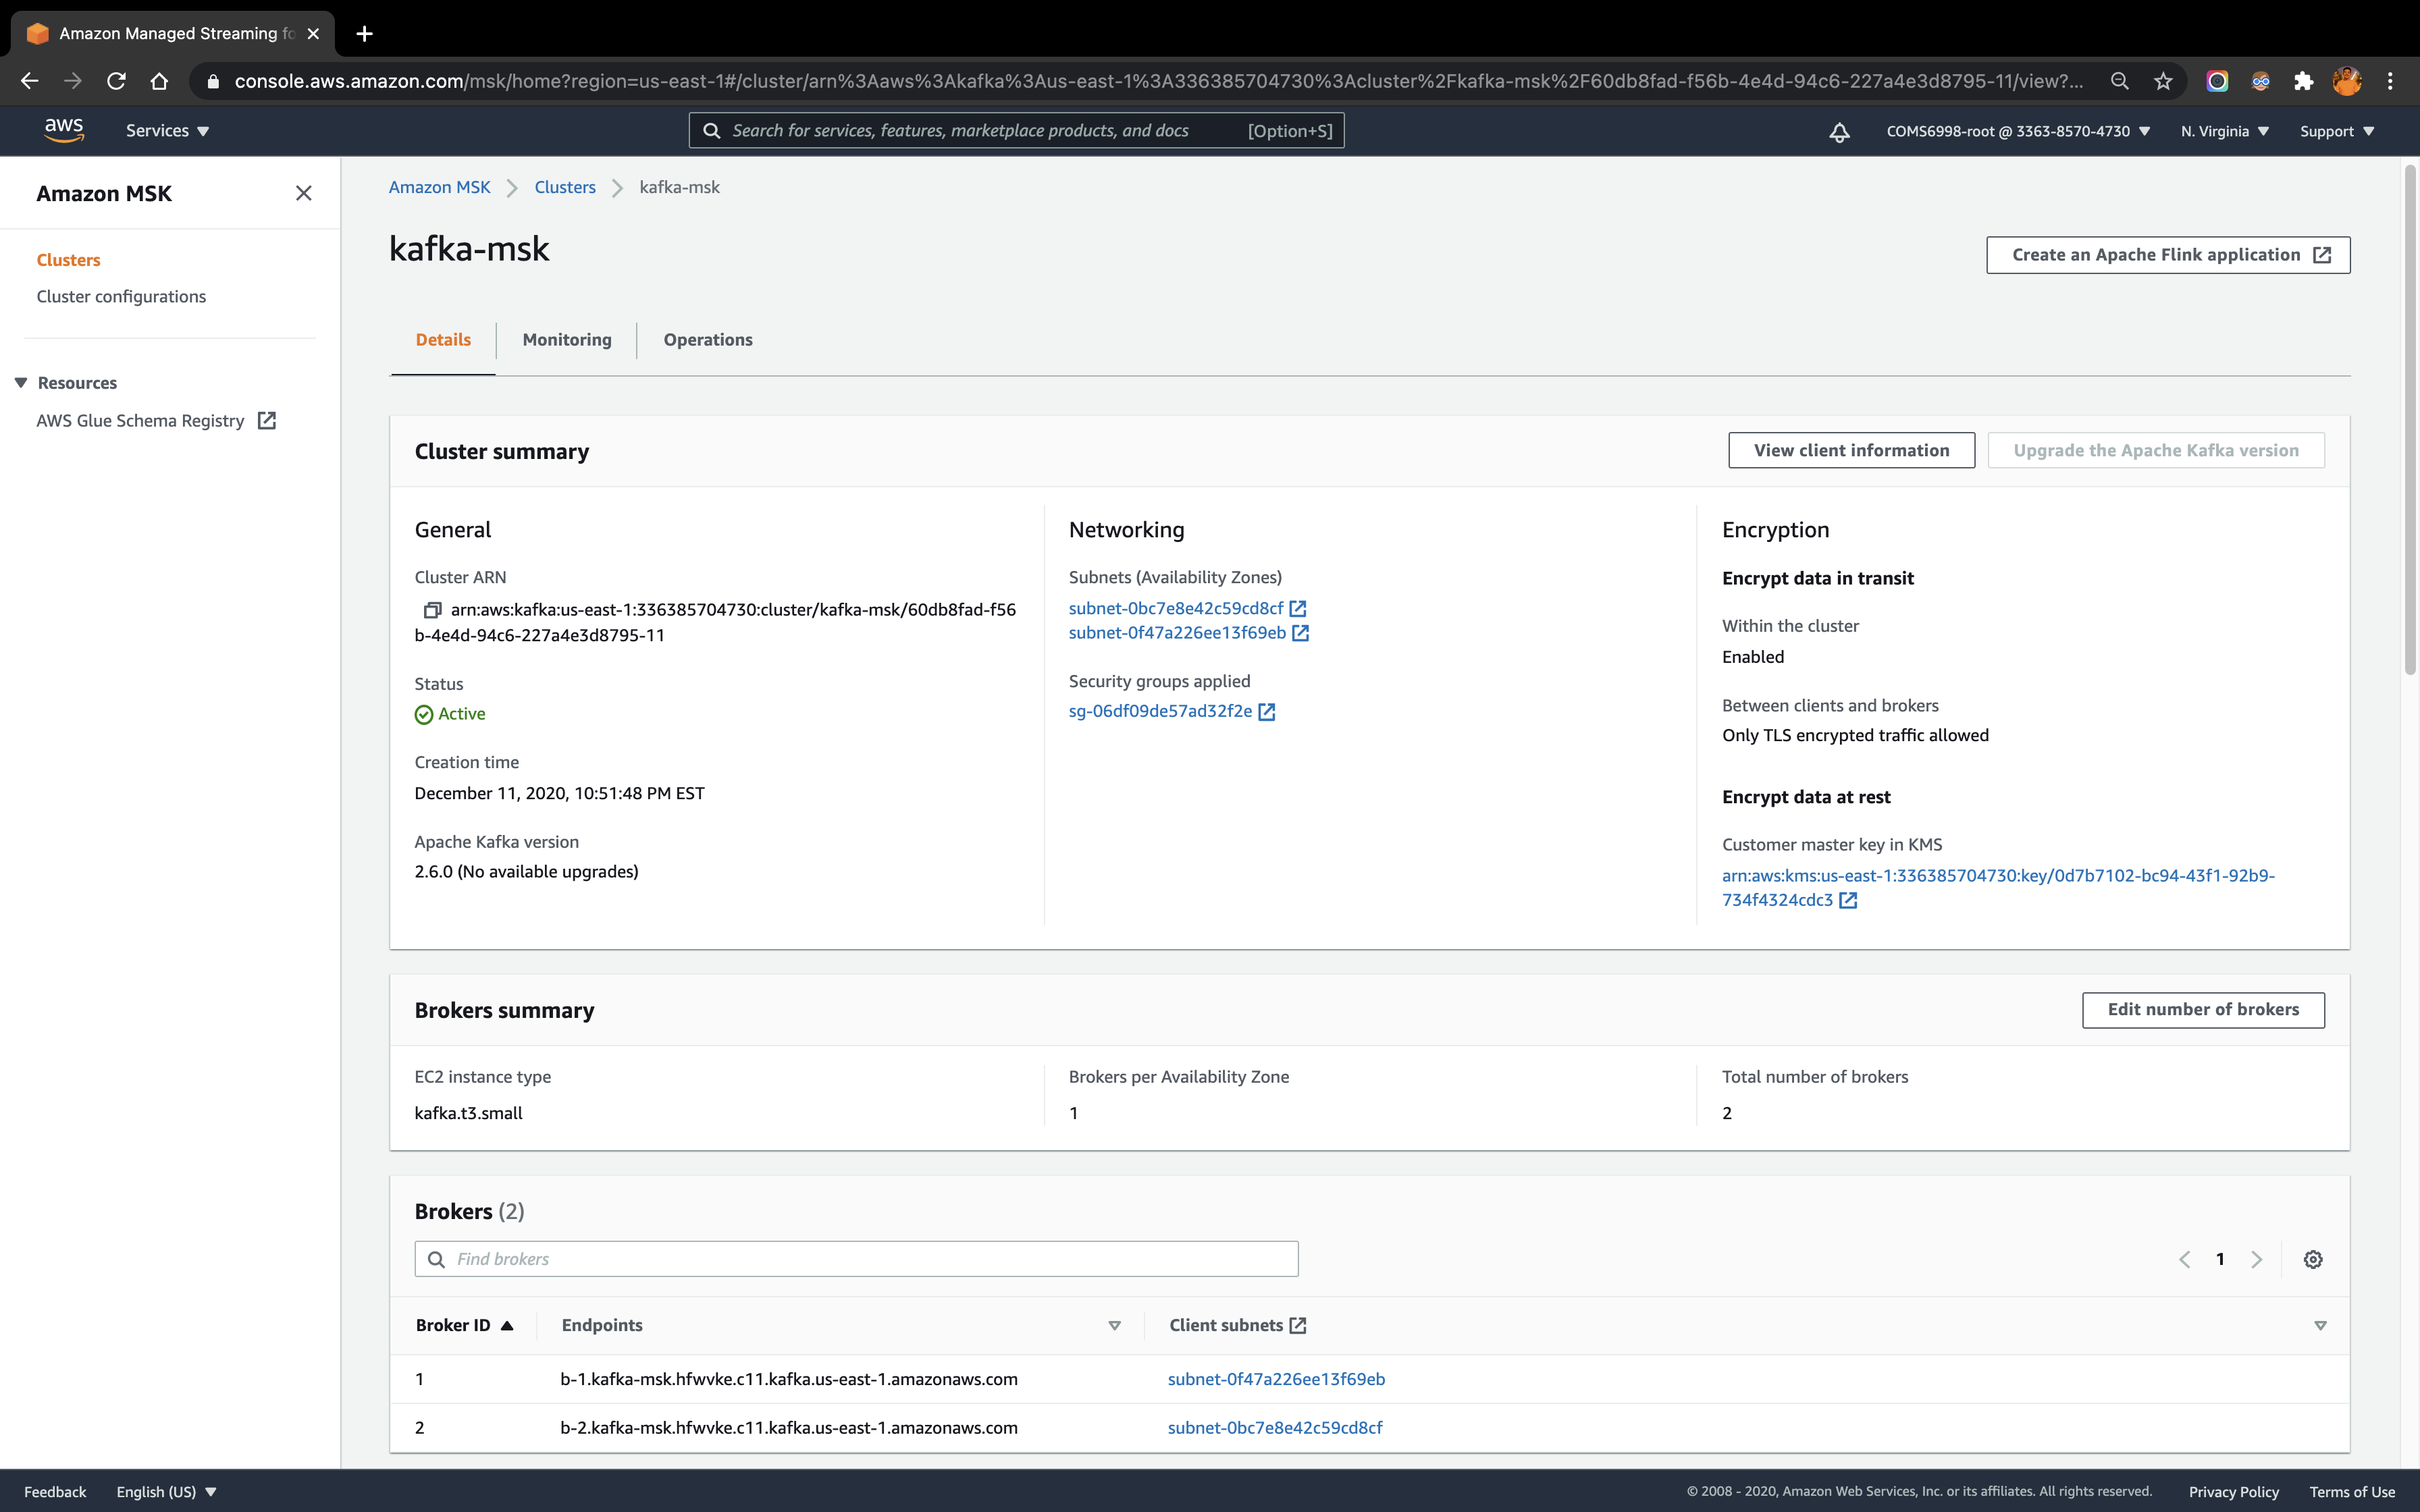2420x1512 pixels.
Task: Open the English (US) language dropdown
Action: [x=166, y=1491]
